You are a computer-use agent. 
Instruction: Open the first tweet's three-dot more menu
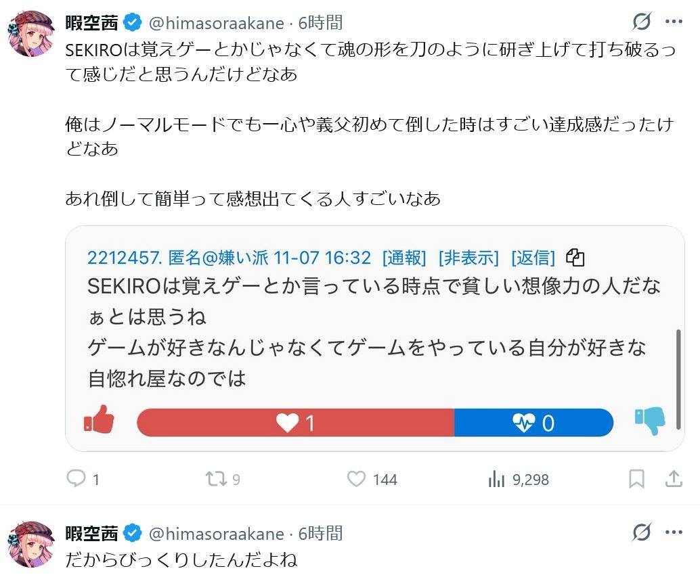[674, 22]
